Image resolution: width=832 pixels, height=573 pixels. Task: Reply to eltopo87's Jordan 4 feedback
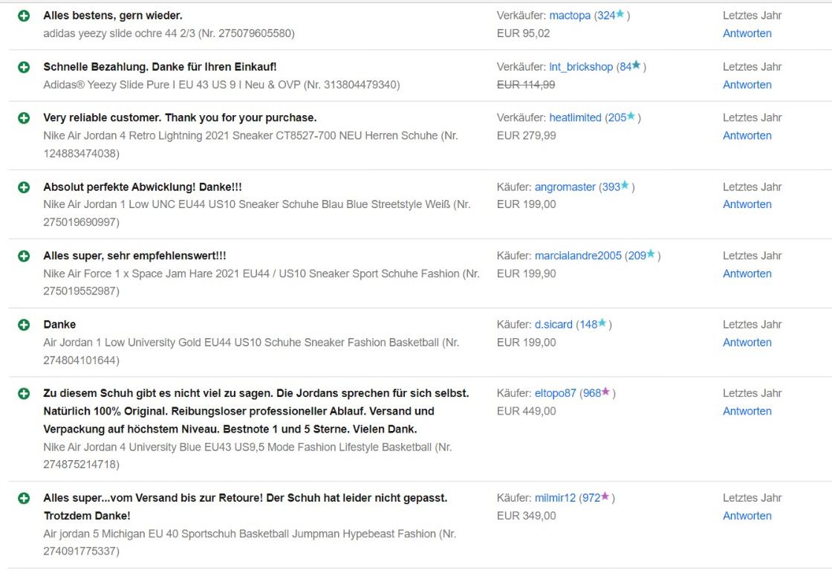point(747,411)
